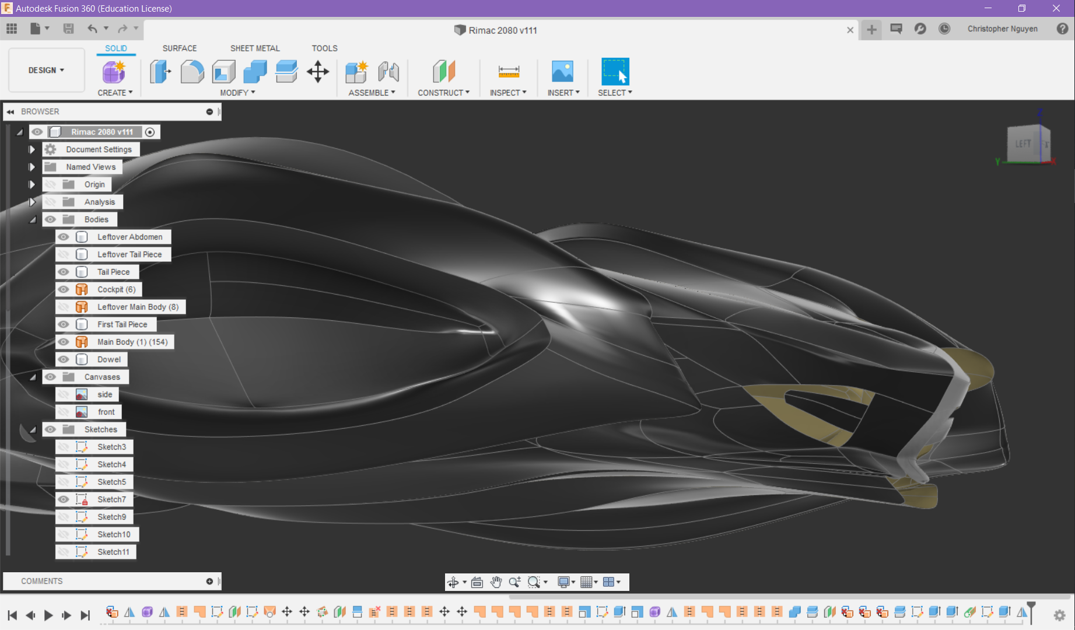Open the notifications comment icon
Viewport: 1075px width, 630px height.
point(897,29)
